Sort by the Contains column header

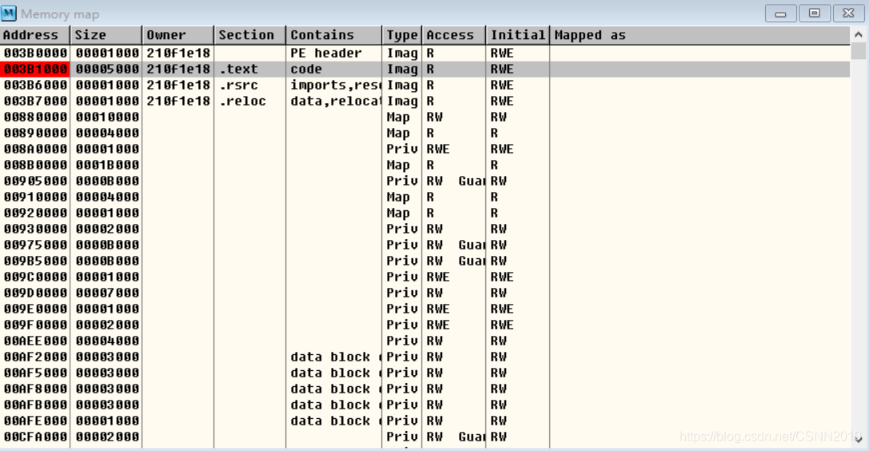pyautogui.click(x=334, y=35)
